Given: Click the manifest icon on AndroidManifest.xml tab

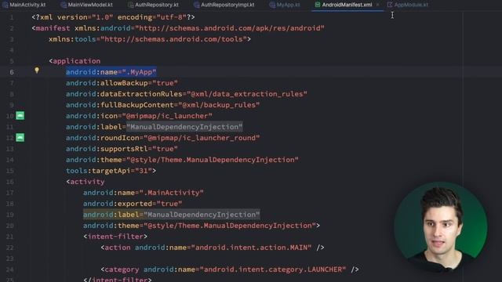Looking at the screenshot, I should (x=317, y=5).
